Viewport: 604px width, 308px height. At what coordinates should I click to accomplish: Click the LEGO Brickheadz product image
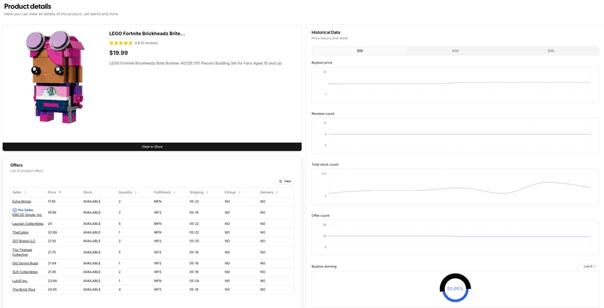[55, 77]
